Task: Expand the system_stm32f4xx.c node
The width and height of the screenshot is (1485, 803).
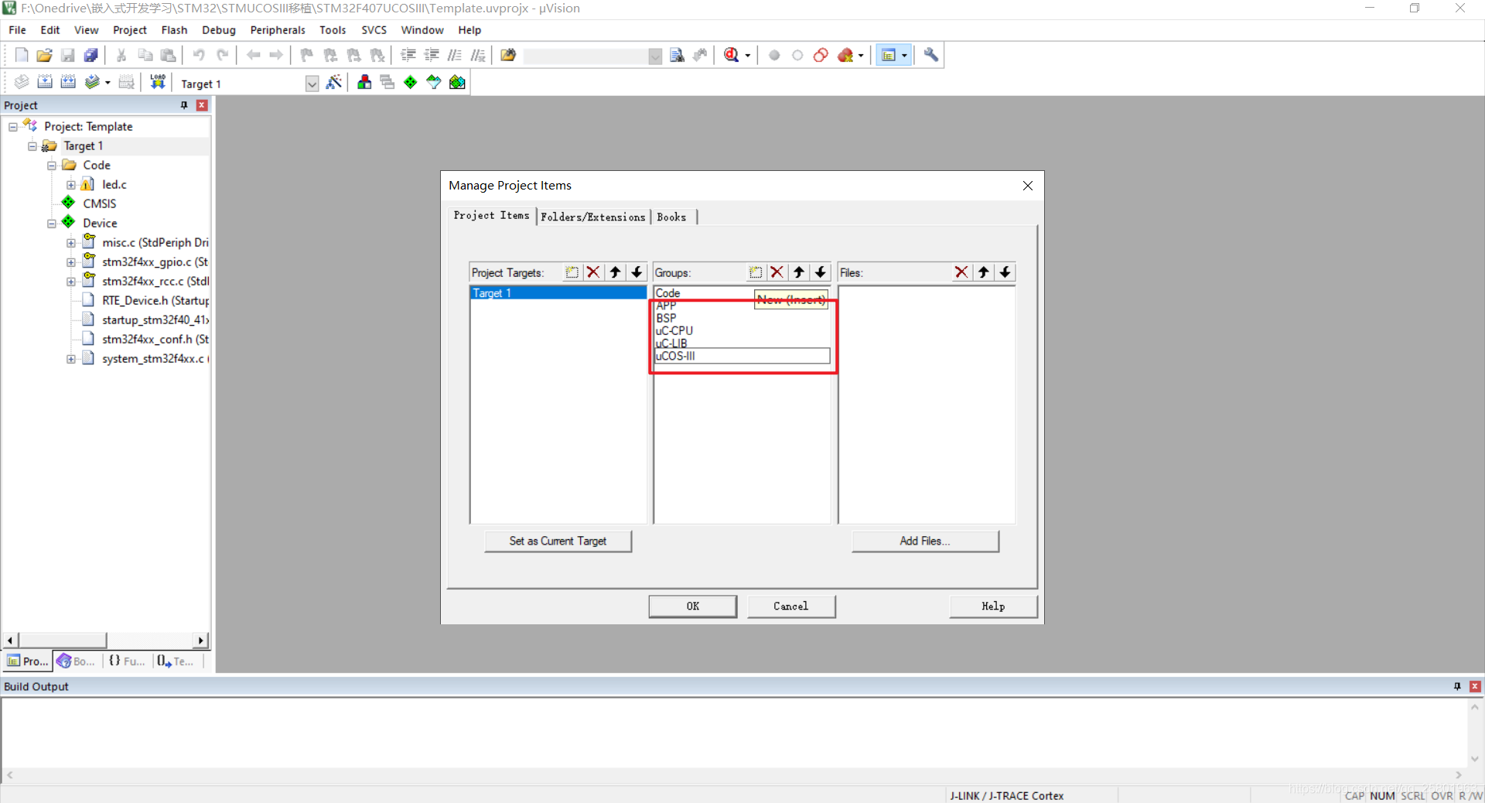Action: pyautogui.click(x=71, y=359)
